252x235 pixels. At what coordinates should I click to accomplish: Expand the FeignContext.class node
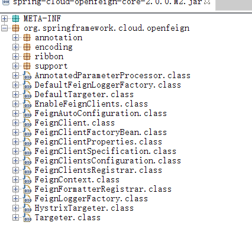click(15, 180)
